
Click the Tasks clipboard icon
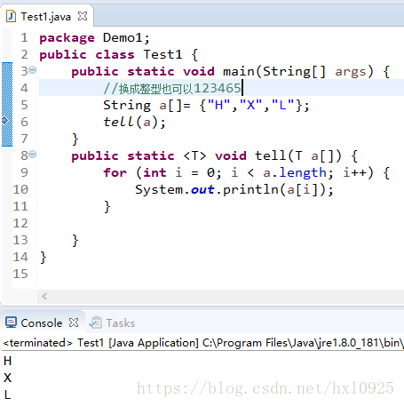(x=96, y=322)
